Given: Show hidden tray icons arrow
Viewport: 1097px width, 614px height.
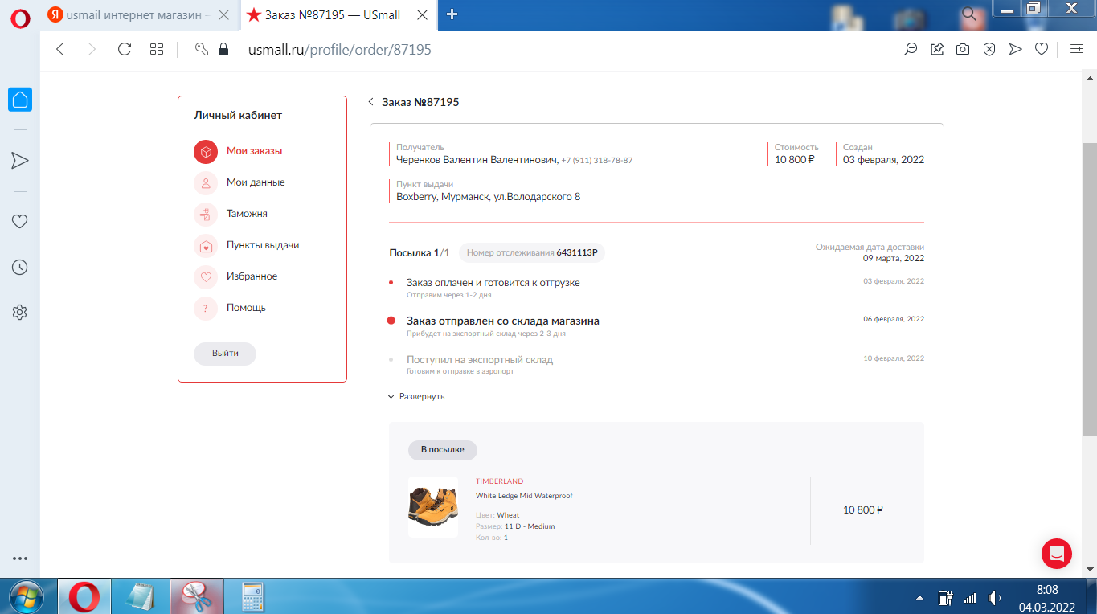Looking at the screenshot, I should coord(920,599).
